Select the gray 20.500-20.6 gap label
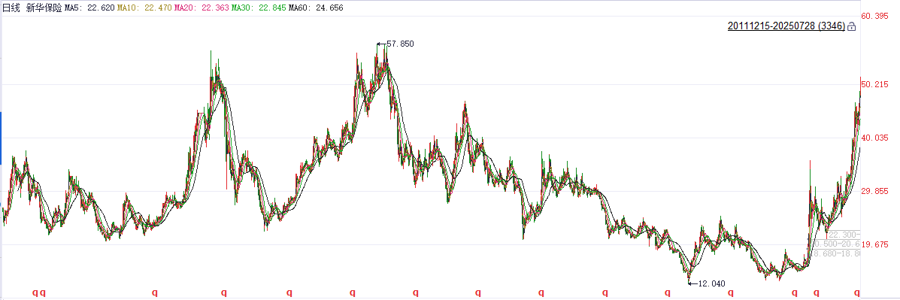The height and width of the screenshot is (300, 900). [836, 244]
